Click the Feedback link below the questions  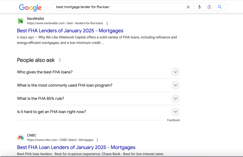[x=173, y=120]
